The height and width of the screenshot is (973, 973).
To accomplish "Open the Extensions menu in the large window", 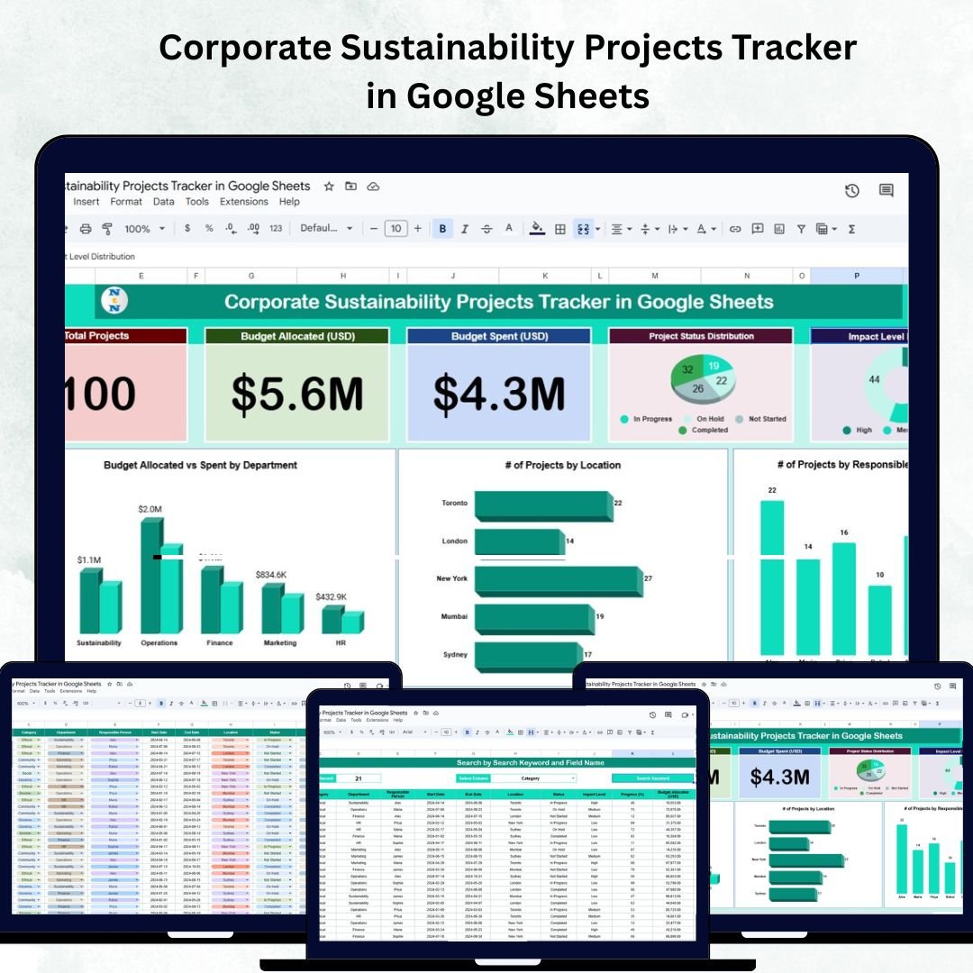I will pos(244,202).
